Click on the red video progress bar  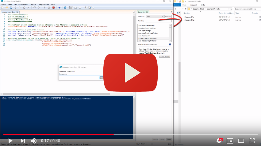click(58, 135)
